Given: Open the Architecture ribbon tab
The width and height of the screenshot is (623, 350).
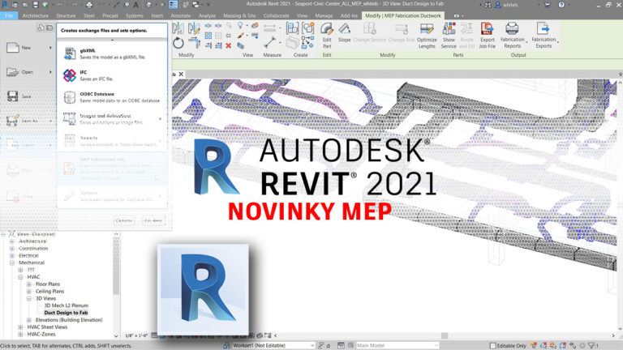Looking at the screenshot, I should [x=36, y=16].
